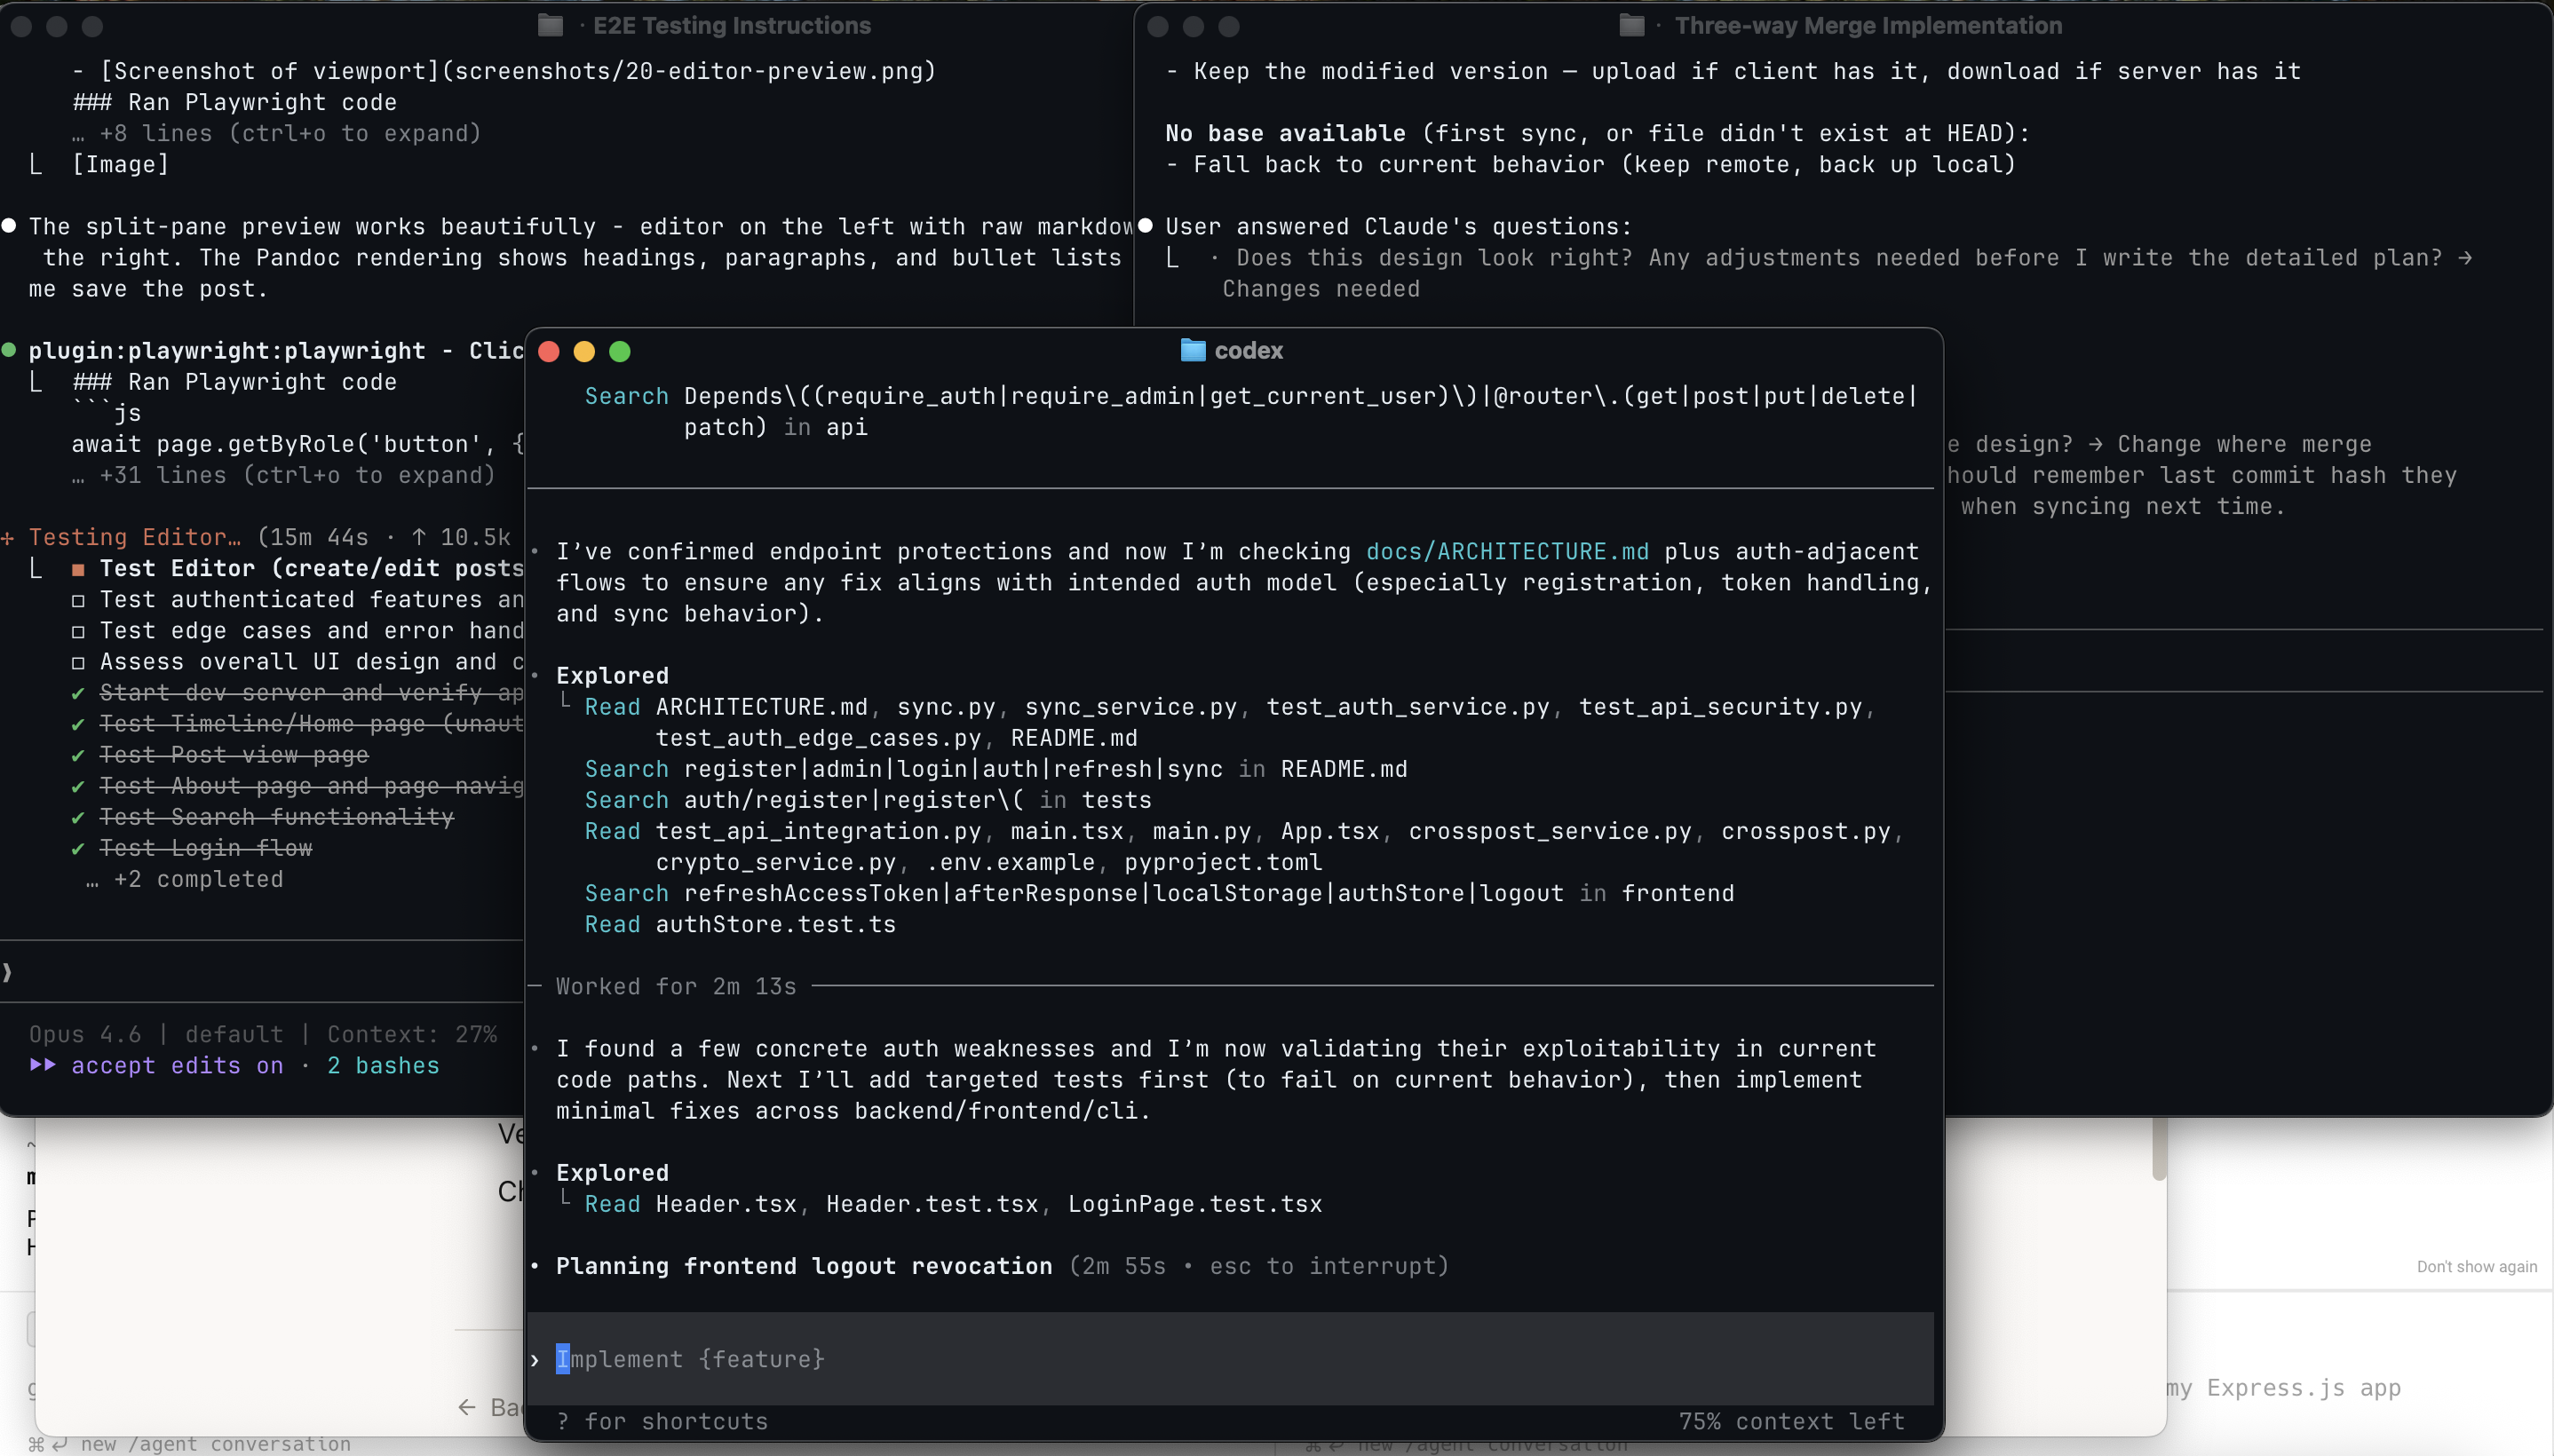Click unchecked 'Assess overall UI design' task box
This screenshot has width=2554, height=1456.
click(x=78, y=662)
